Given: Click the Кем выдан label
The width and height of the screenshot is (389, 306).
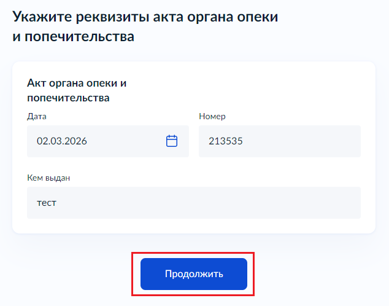Looking at the screenshot, I should (48, 178).
